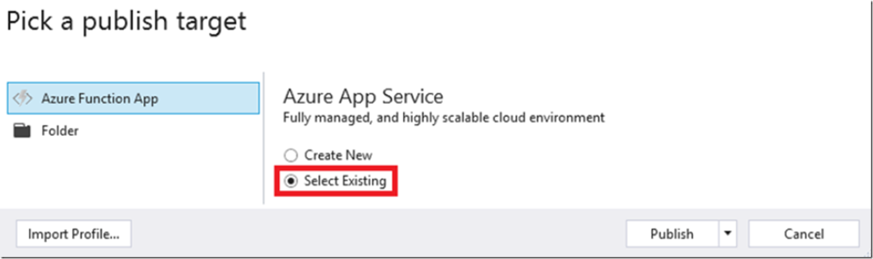Click the Publish button
873x259 pixels.
672,234
